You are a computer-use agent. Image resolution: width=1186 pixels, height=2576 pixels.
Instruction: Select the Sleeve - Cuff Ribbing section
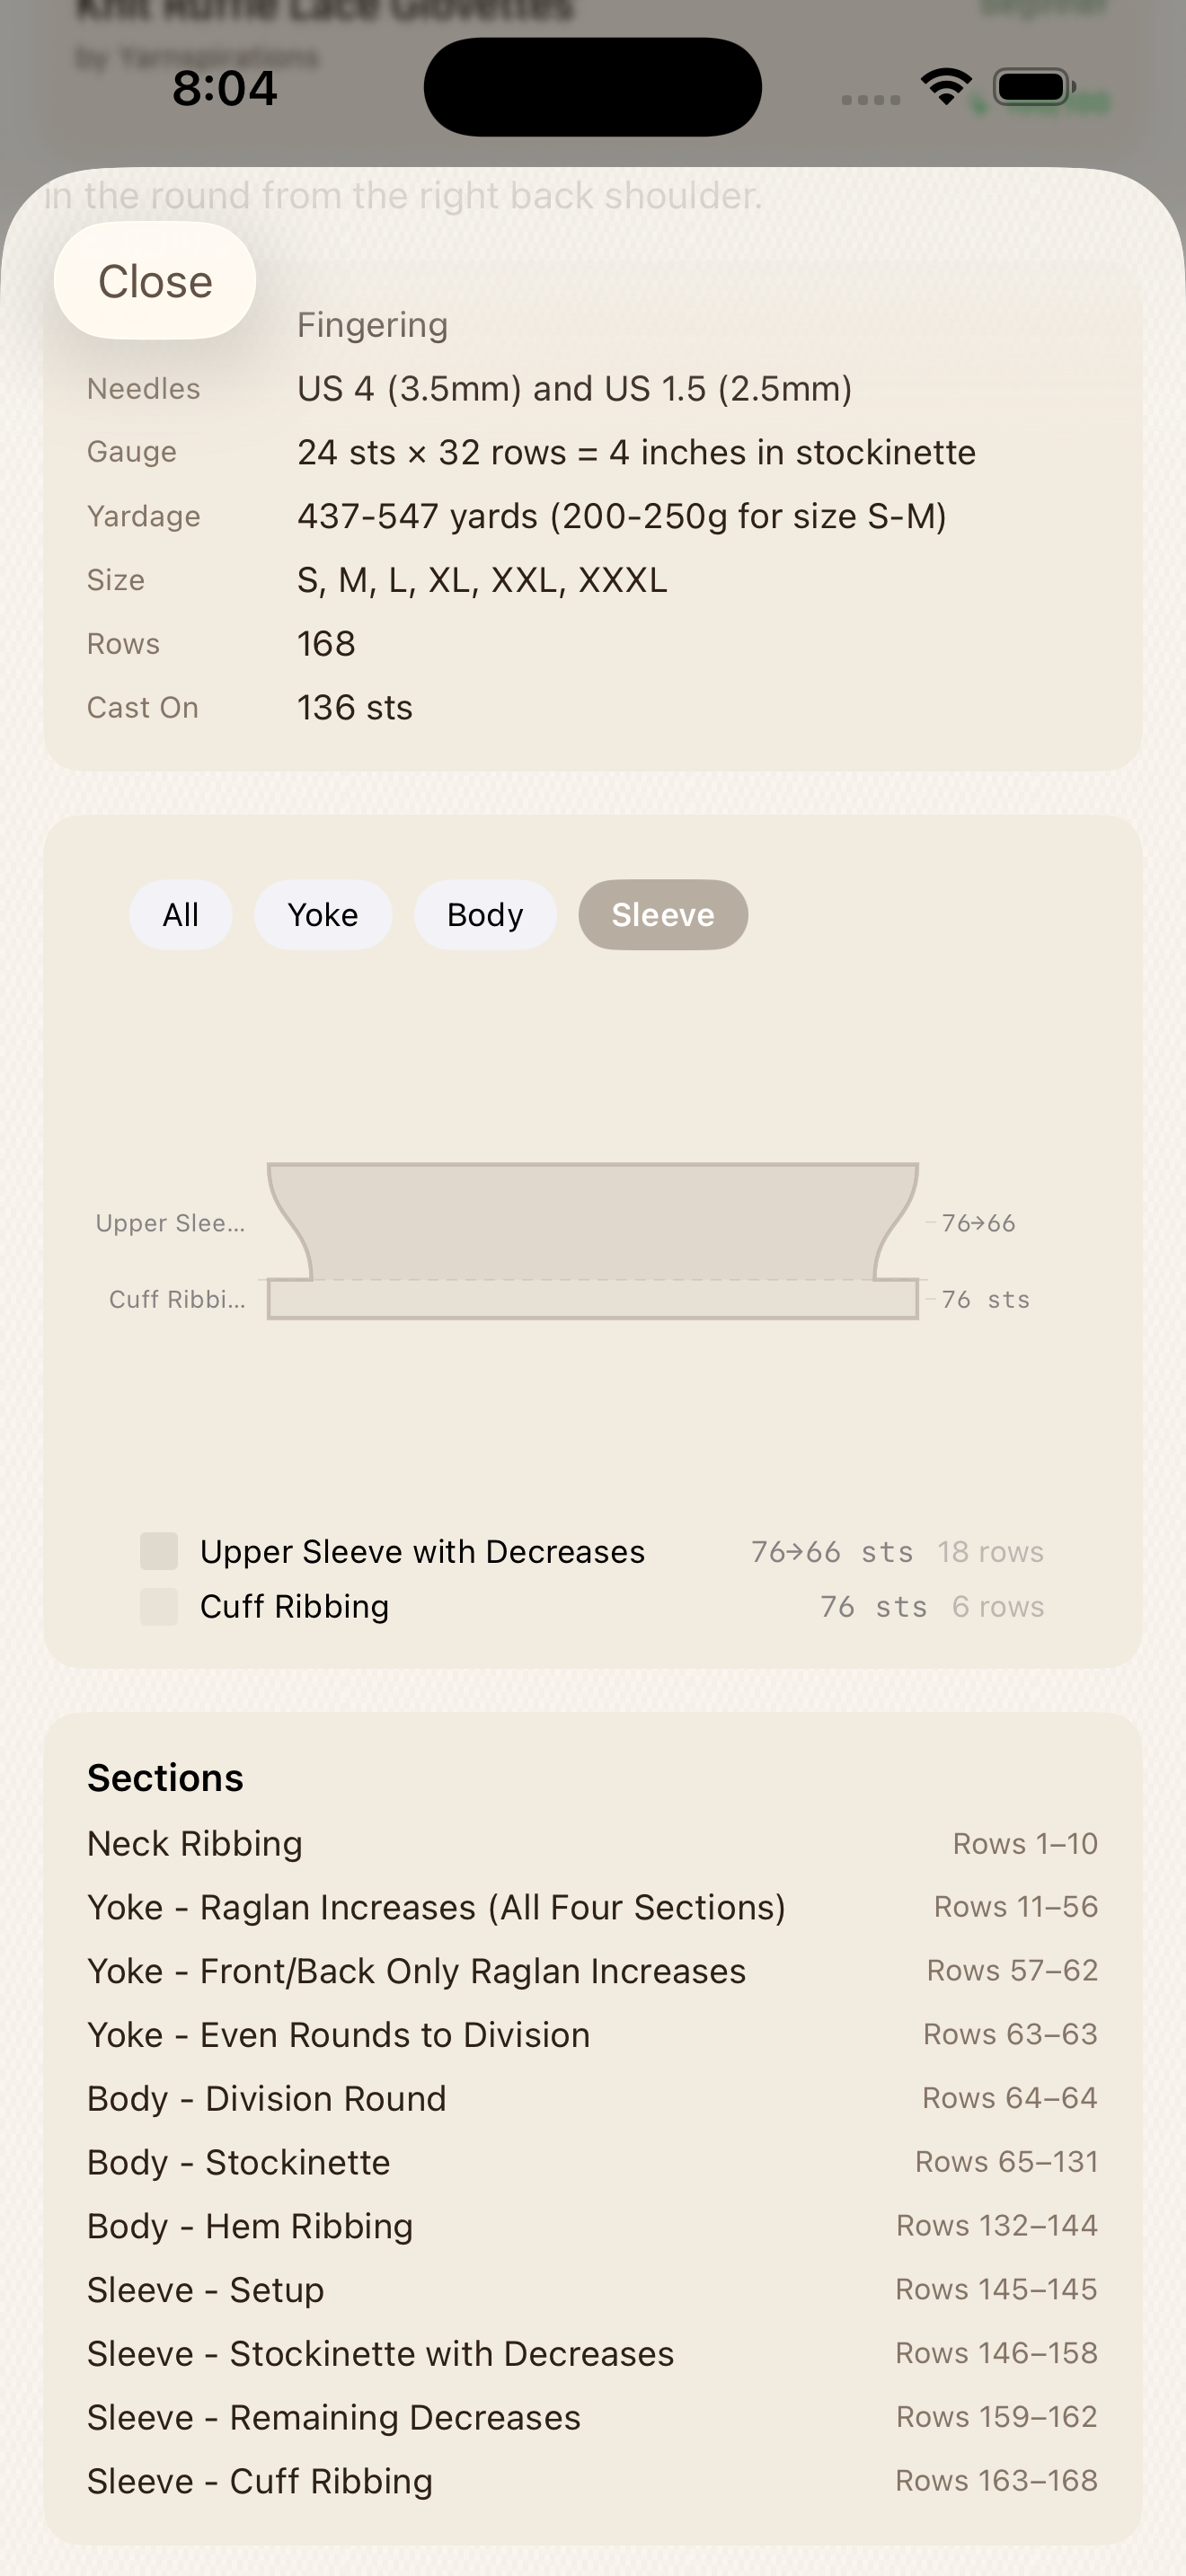click(x=592, y=2481)
